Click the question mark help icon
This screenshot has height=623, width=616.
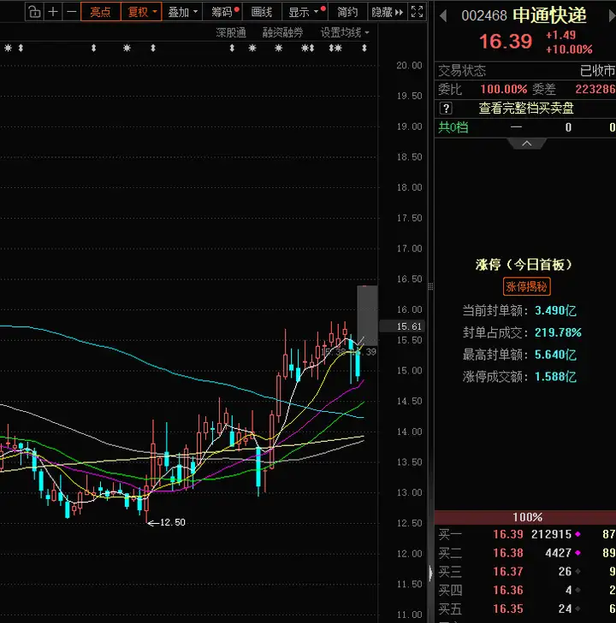click(x=446, y=108)
